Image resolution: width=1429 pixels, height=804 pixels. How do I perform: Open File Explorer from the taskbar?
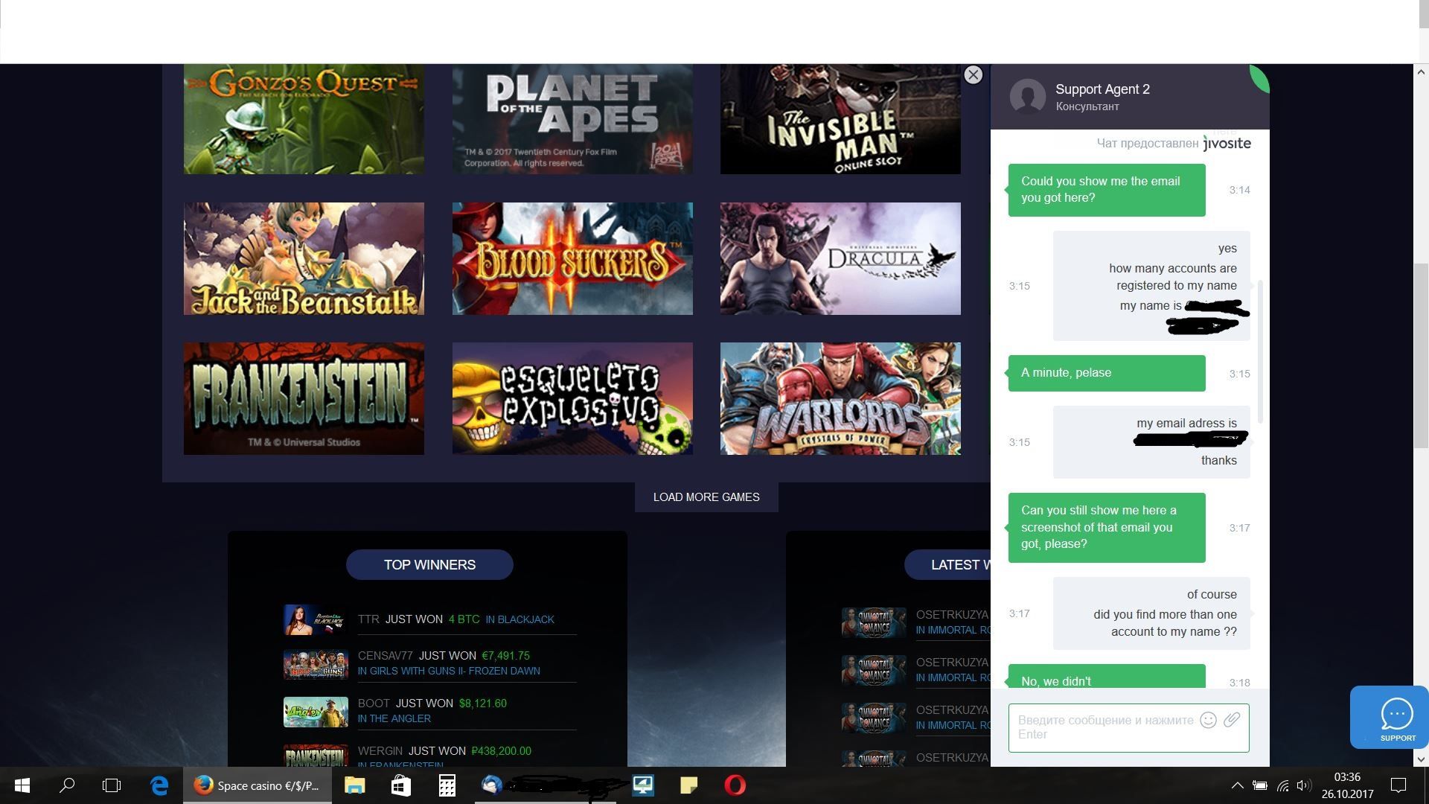coord(354,785)
